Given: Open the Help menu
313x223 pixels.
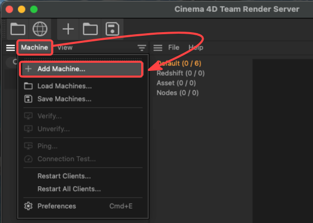Looking at the screenshot, I should point(196,47).
